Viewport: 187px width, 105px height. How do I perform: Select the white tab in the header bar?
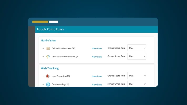point(54,22)
